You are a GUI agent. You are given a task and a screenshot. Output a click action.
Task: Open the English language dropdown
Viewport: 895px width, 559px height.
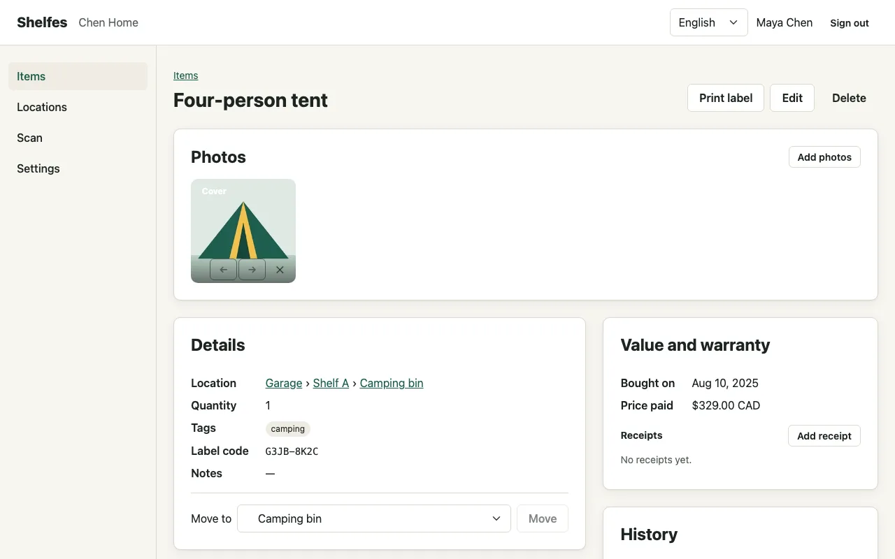coord(708,22)
